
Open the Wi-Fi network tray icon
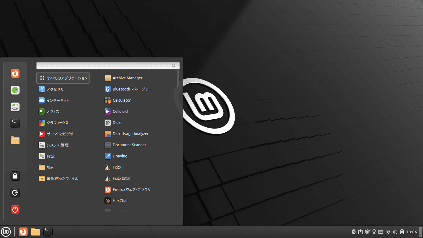(x=388, y=232)
